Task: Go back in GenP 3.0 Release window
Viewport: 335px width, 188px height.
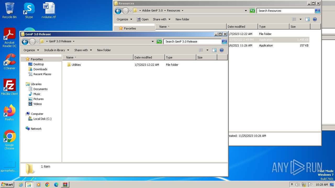Action: pyautogui.click(x=25, y=42)
